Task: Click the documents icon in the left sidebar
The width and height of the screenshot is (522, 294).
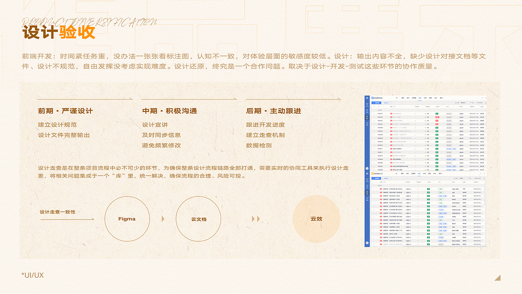Action: (367, 110)
